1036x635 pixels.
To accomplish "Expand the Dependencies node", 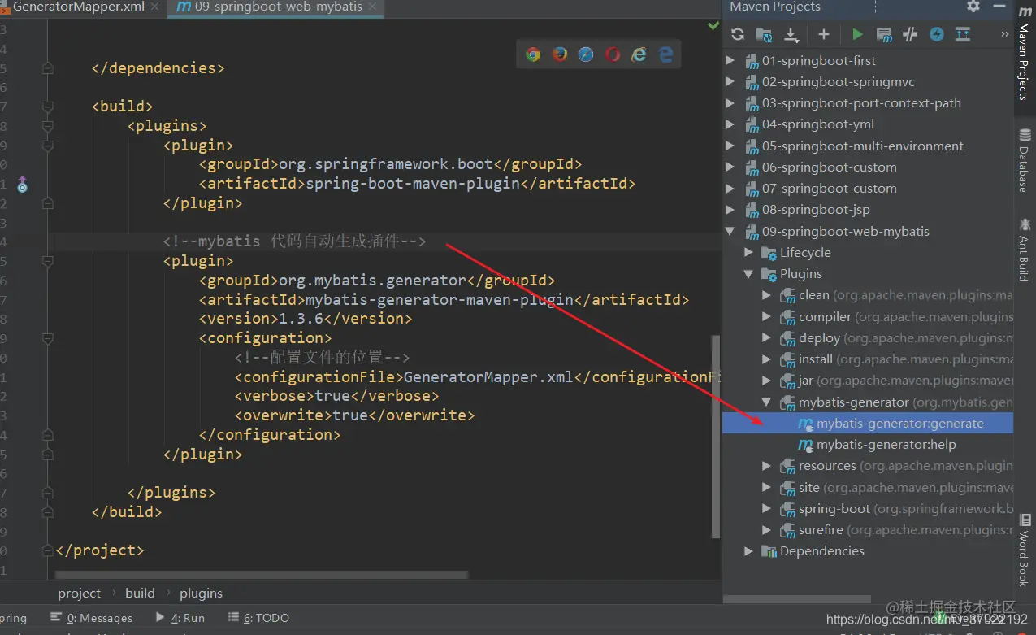I will 748,551.
